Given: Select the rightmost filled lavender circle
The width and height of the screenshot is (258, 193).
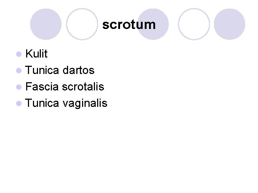Looking at the screenshot, I should click(229, 24).
